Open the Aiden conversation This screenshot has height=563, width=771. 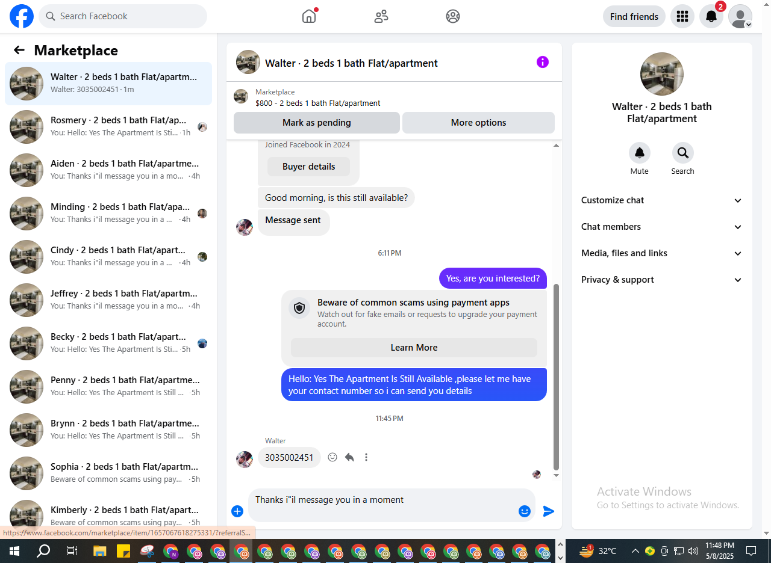[x=108, y=170]
